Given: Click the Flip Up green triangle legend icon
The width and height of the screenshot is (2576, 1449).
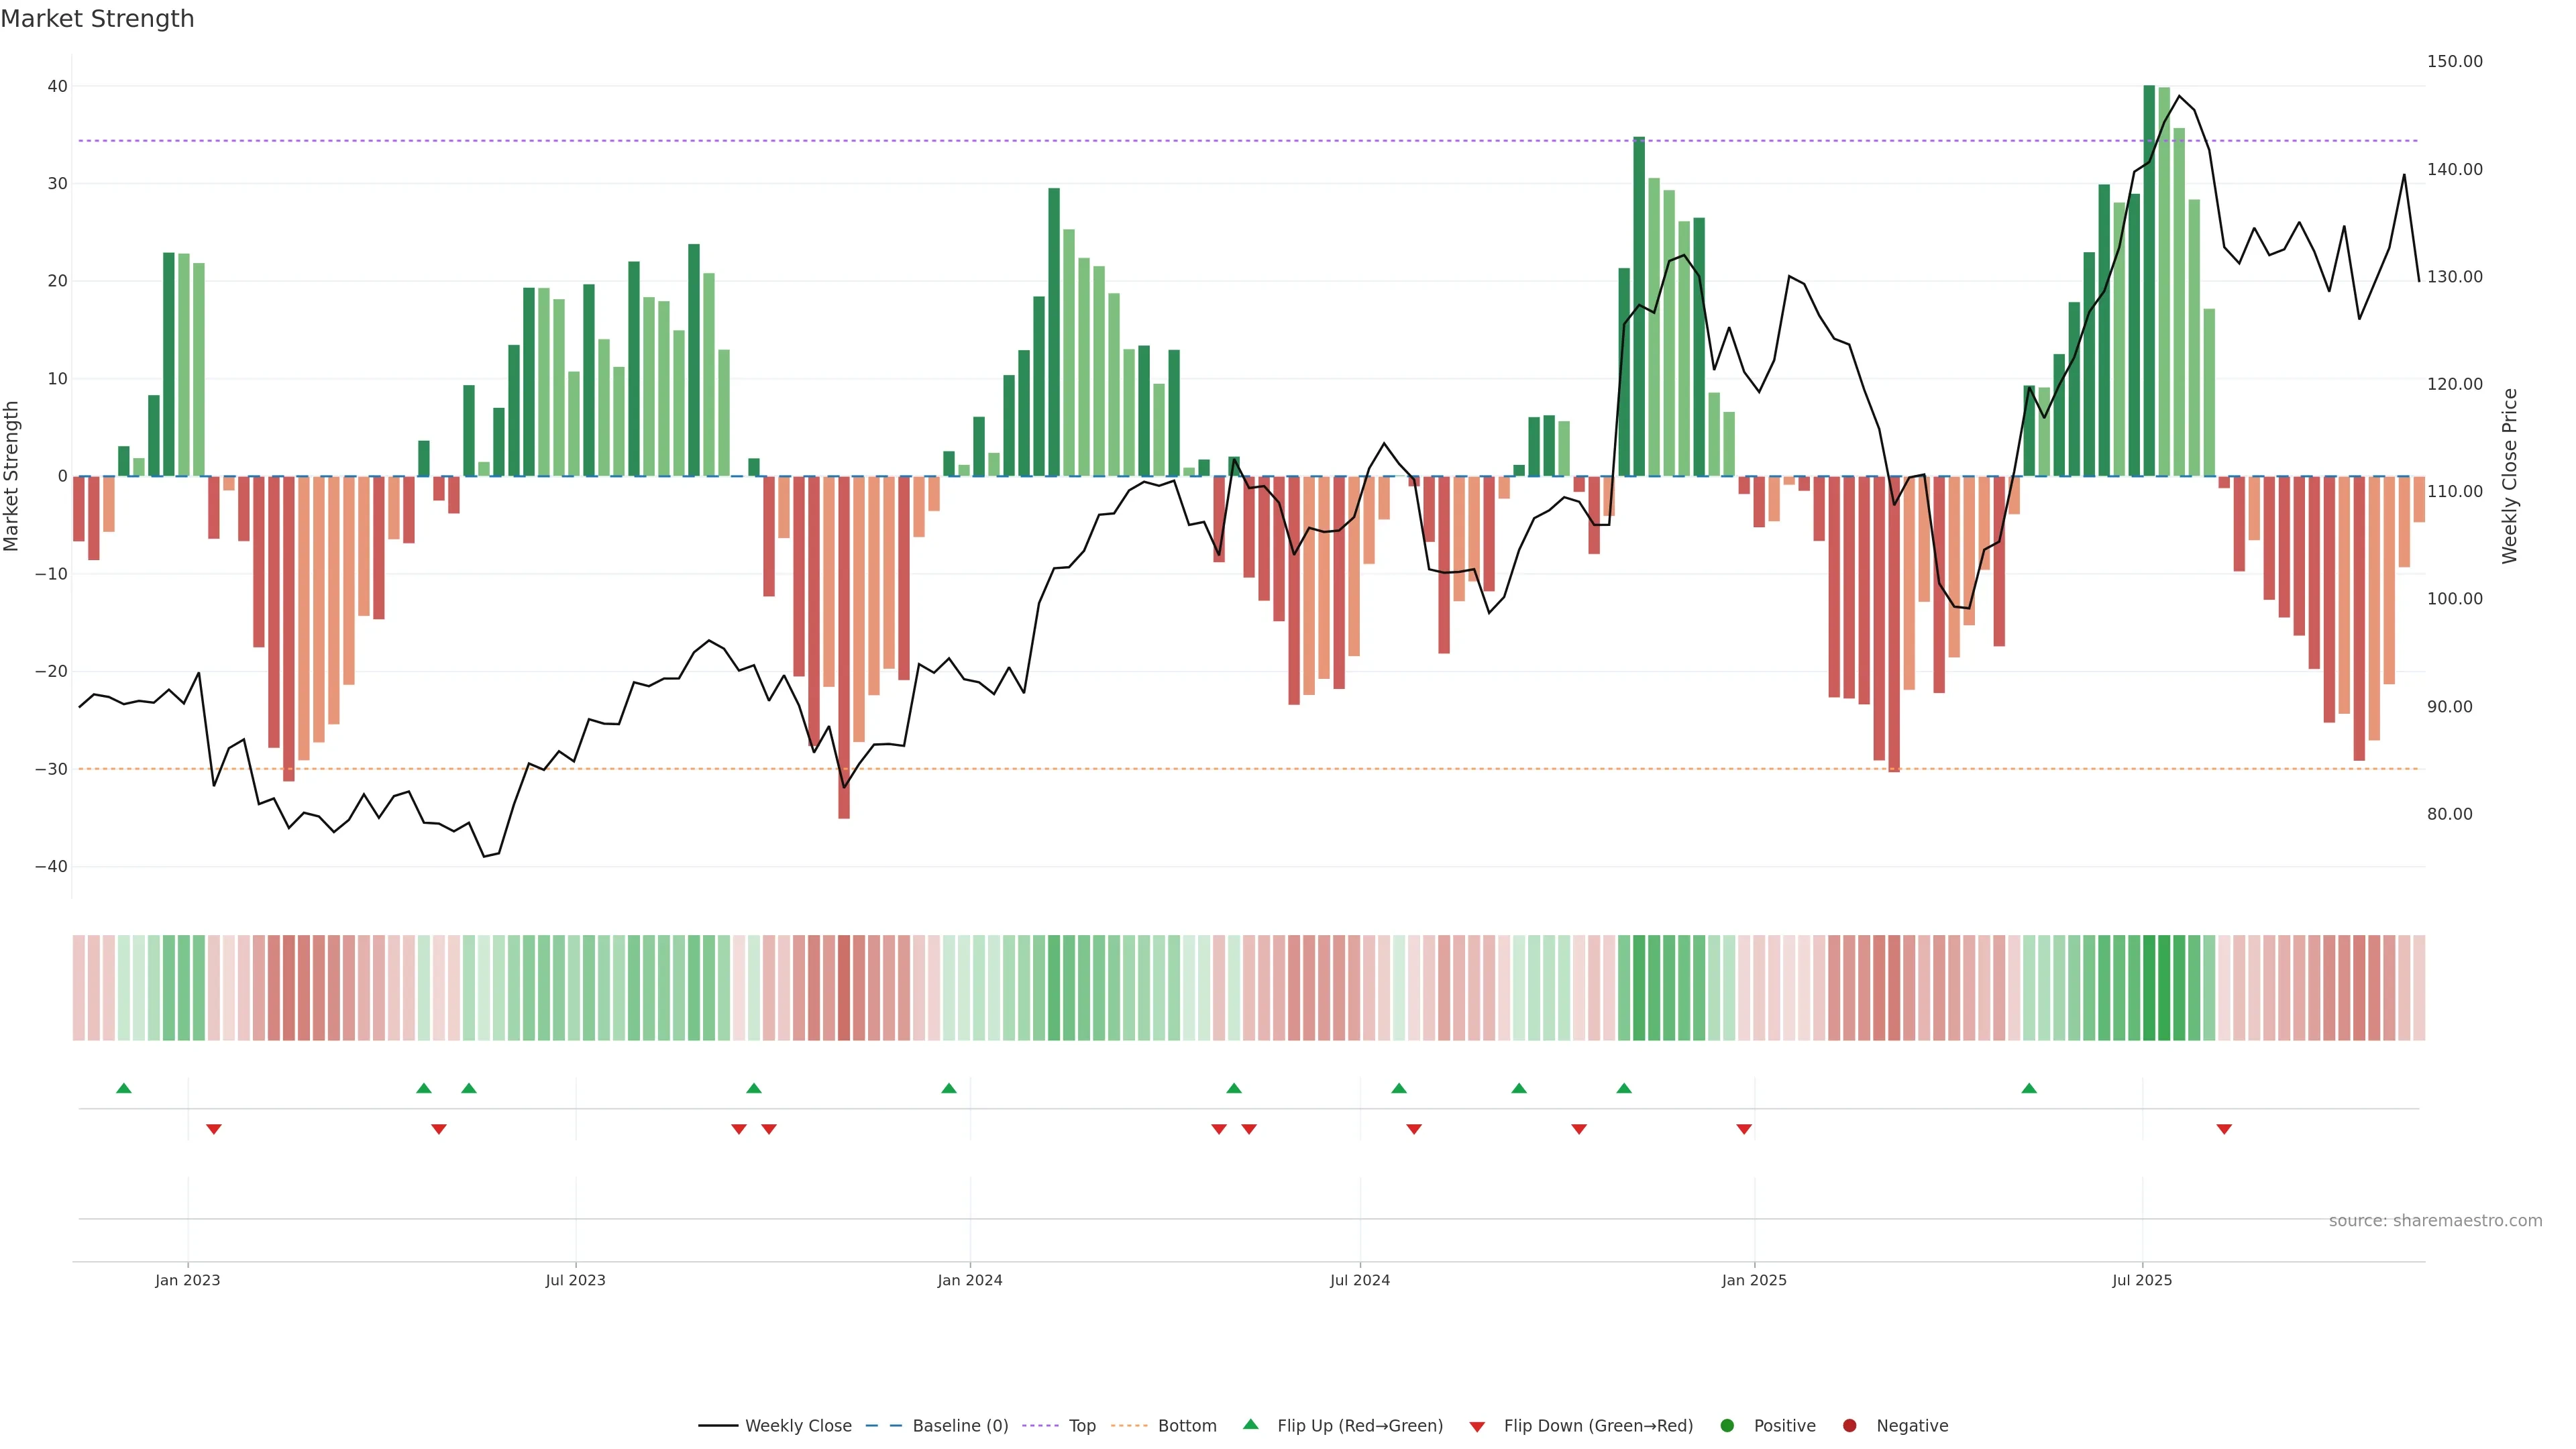Looking at the screenshot, I should (x=1250, y=1425).
